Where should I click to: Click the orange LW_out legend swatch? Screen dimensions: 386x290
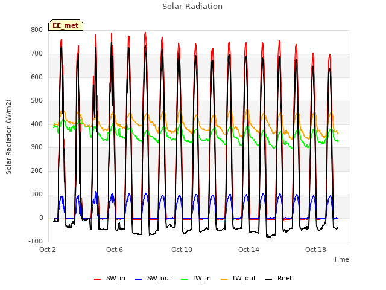tap(224, 279)
